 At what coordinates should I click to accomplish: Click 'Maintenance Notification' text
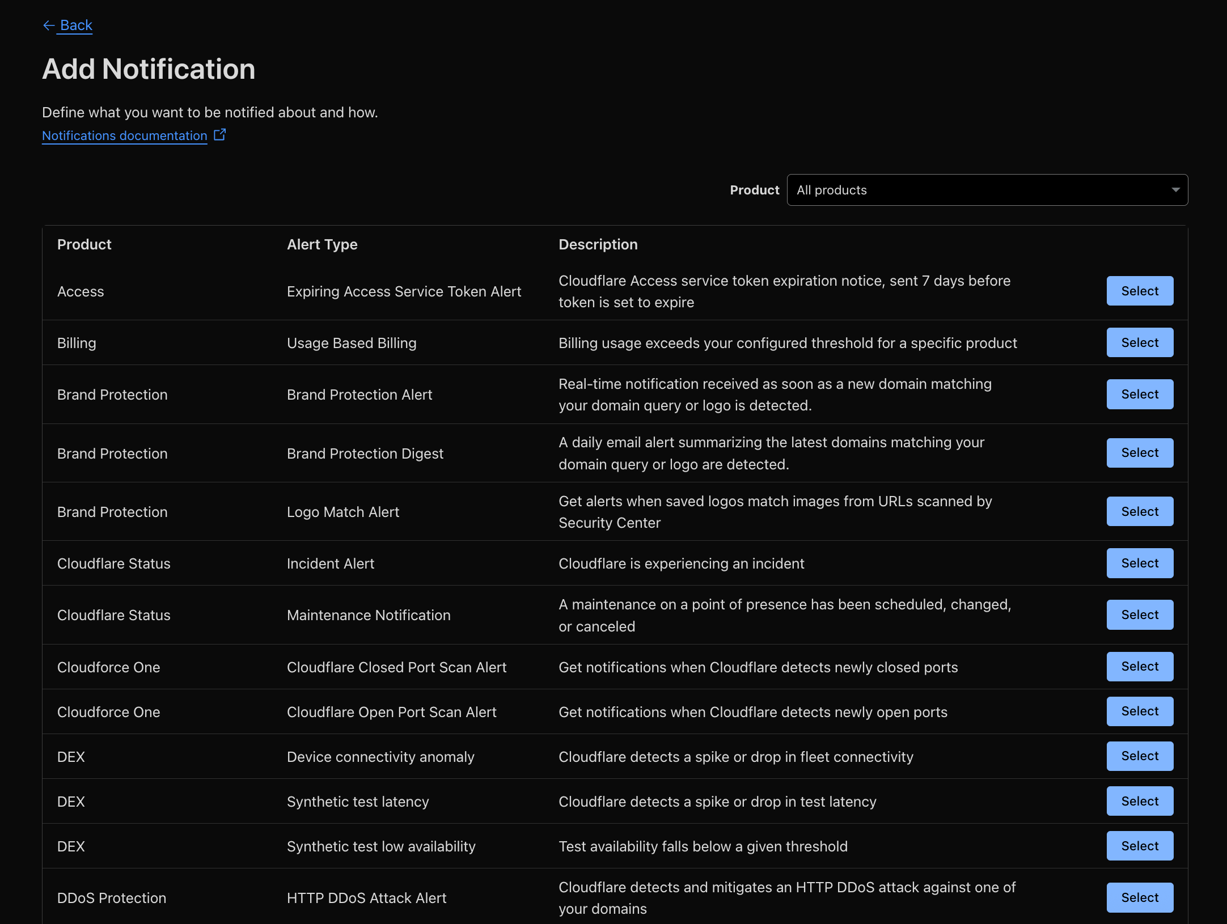pyautogui.click(x=369, y=615)
